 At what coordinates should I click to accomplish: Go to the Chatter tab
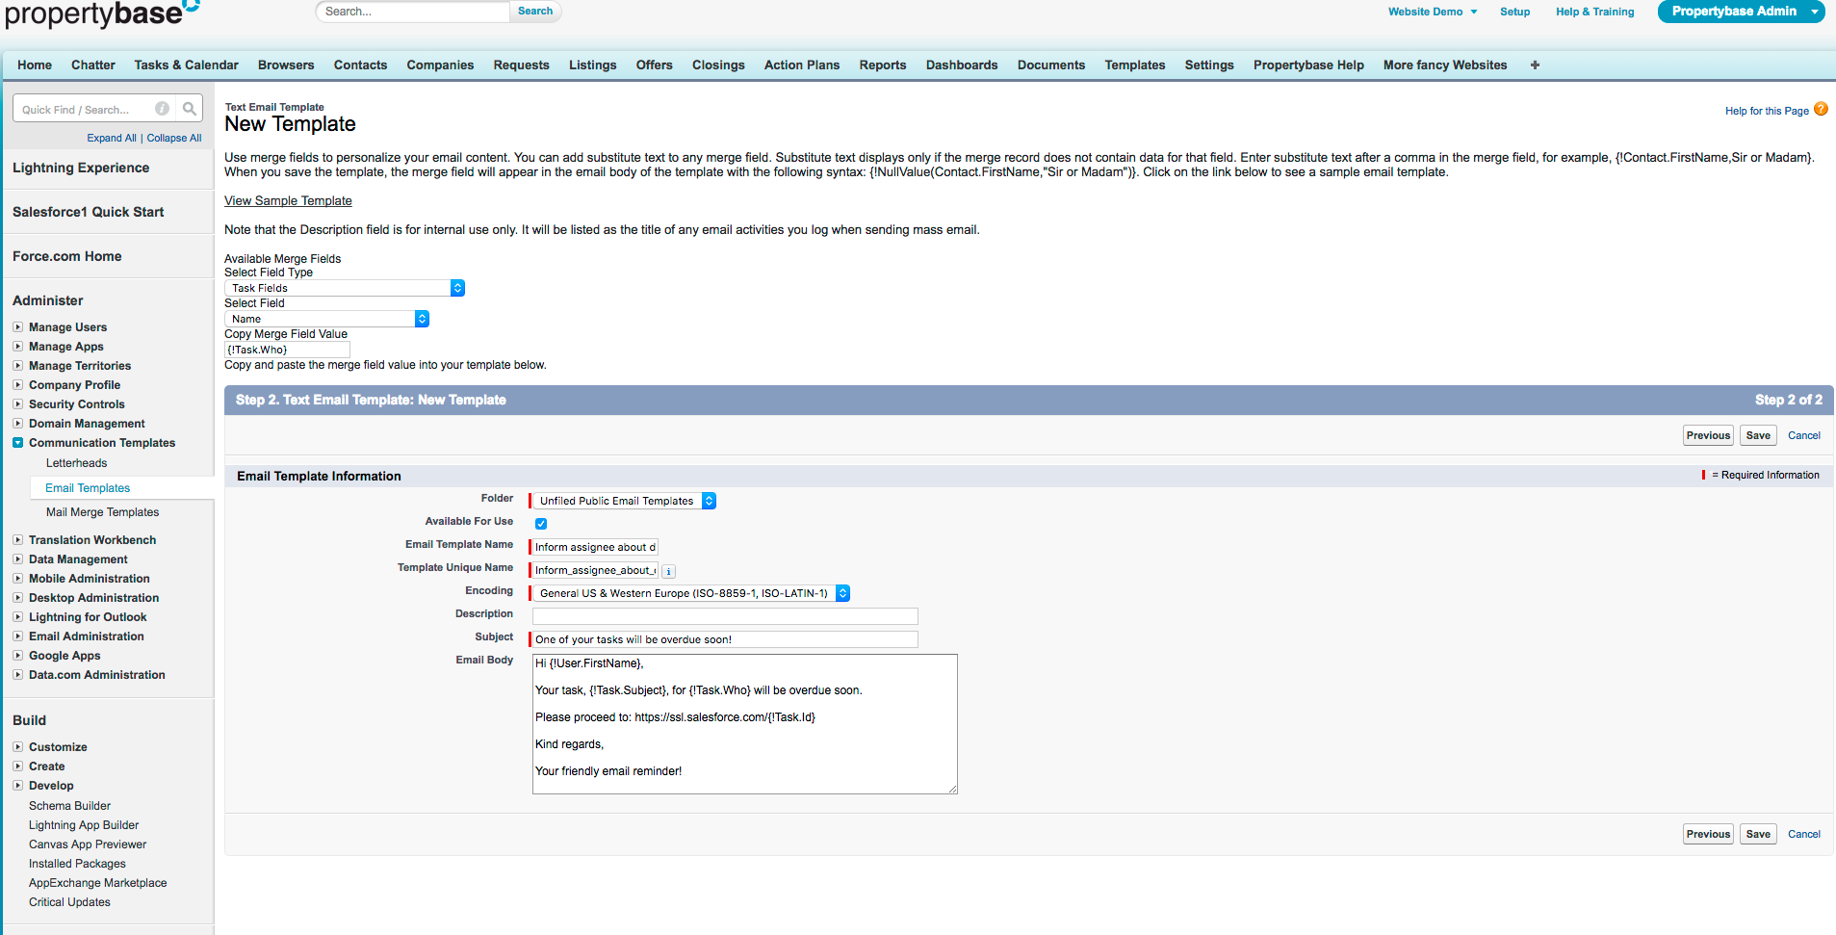(93, 65)
